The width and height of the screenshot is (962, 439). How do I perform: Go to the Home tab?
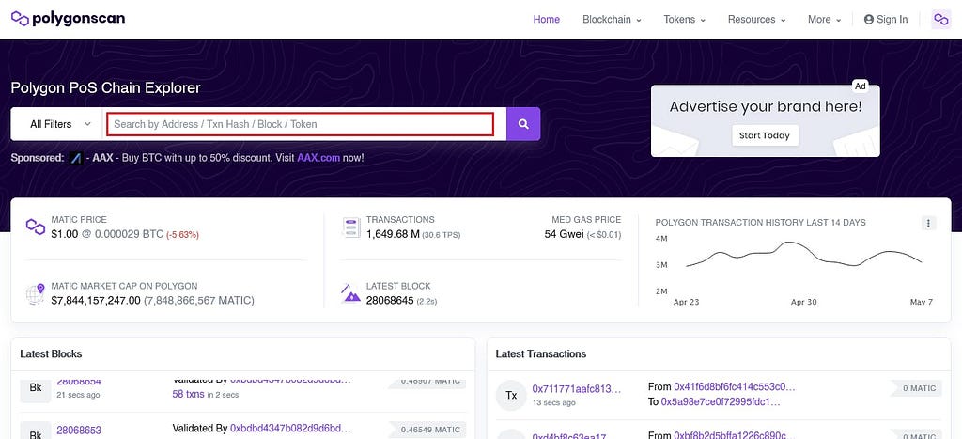546,20
